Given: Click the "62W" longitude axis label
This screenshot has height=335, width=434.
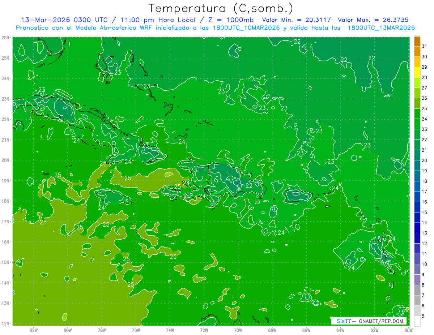Looking at the screenshot, I should [374, 330].
